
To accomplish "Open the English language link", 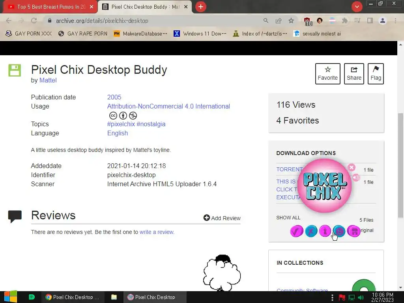I will coord(118,133).
